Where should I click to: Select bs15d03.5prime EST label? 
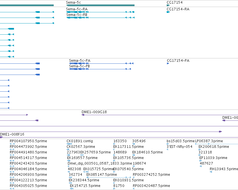180,141
